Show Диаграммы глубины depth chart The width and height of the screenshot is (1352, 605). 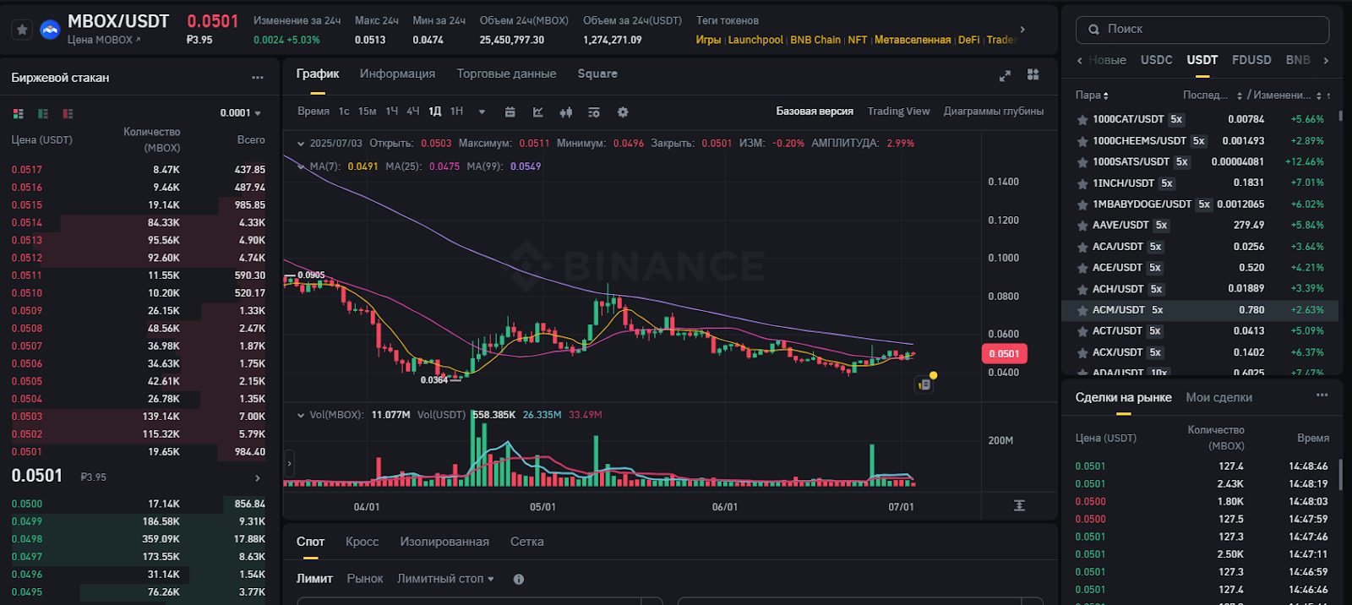point(994,112)
